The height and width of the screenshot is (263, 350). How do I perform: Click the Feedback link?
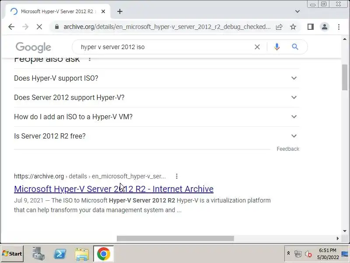click(288, 149)
